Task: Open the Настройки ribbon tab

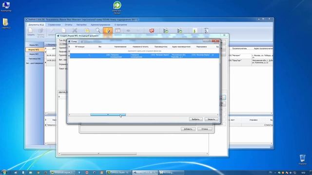Action: coord(81,25)
